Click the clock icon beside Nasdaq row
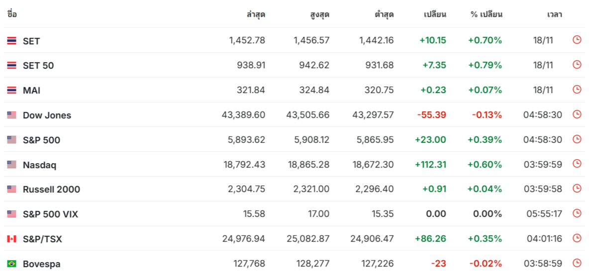 coord(577,164)
